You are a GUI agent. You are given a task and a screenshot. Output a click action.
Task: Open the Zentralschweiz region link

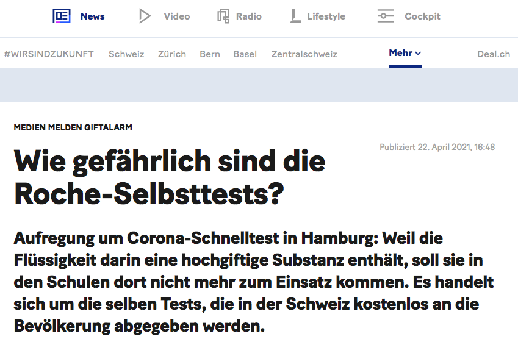click(x=304, y=54)
